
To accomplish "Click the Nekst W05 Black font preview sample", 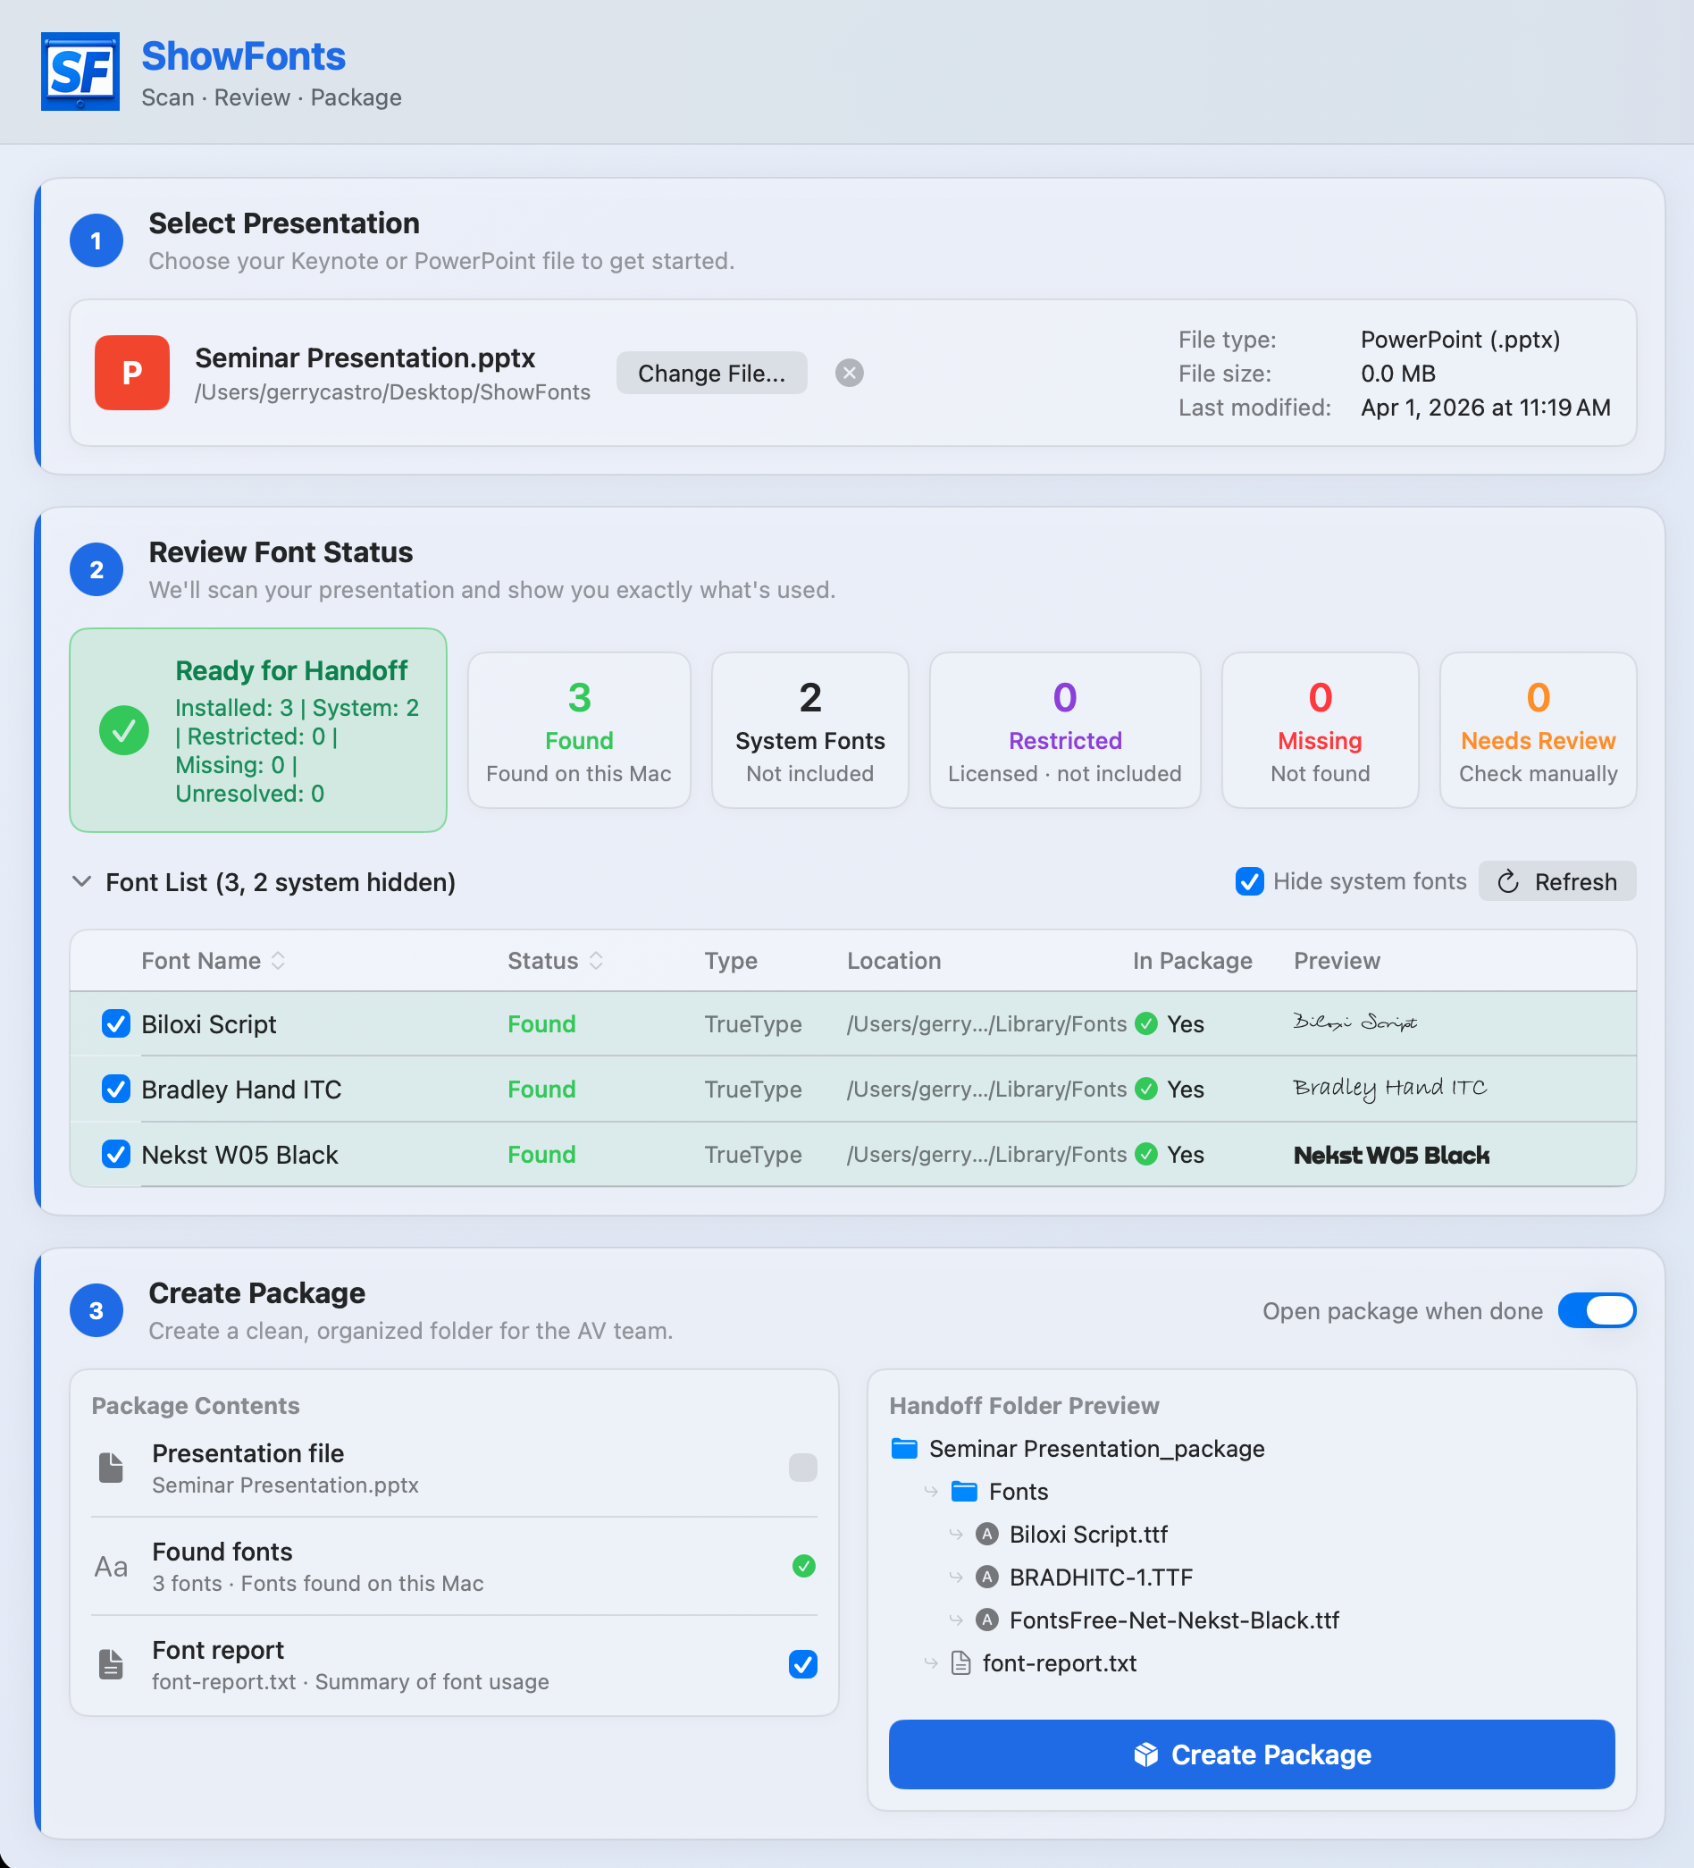I will click(1391, 1155).
